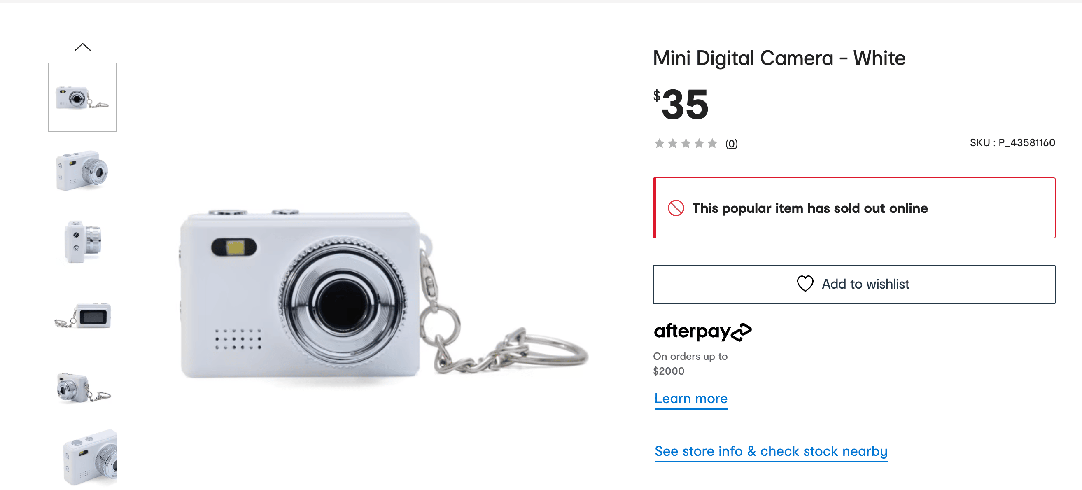Select the fifth thumbnail with keychain
The image size is (1082, 490).
[82, 387]
